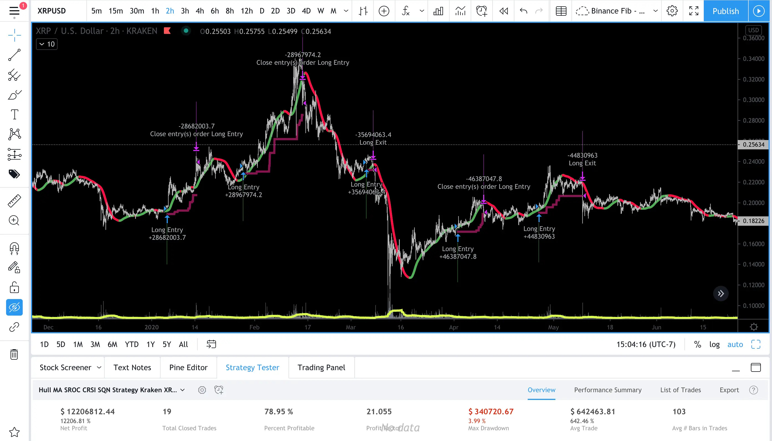Collapse the indicator legend showing 10
772x441 pixels.
point(47,44)
